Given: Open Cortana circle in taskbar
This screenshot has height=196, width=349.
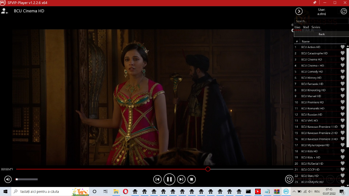Looking at the screenshot, I should (x=95, y=191).
